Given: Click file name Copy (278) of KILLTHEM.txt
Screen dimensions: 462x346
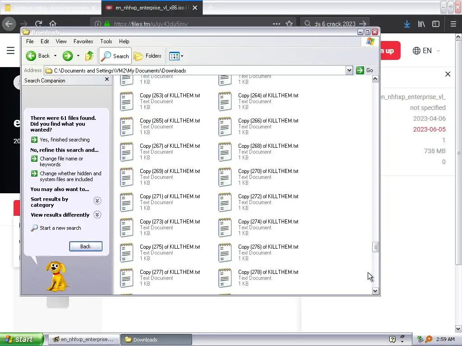Looking at the screenshot, I should [268, 272].
